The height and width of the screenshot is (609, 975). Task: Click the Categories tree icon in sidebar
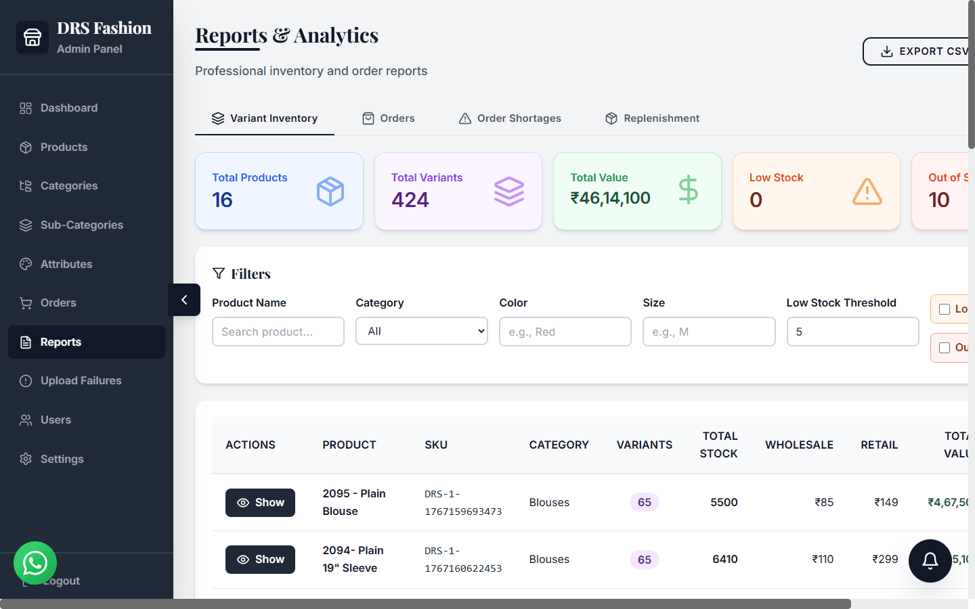(26, 185)
